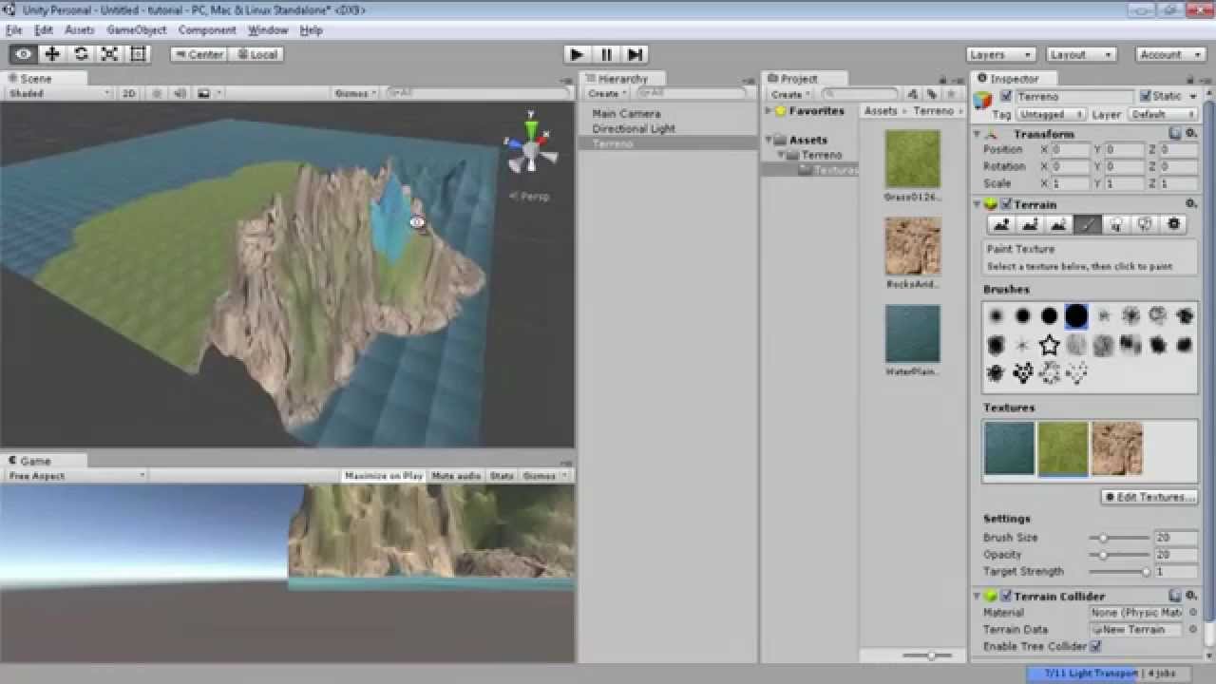Screen dimensions: 1216x684
Task: Click the Mute audio button
Action: [x=456, y=475]
